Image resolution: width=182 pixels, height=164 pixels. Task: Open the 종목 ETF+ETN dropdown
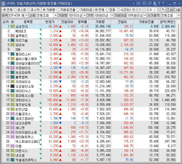[27, 15]
